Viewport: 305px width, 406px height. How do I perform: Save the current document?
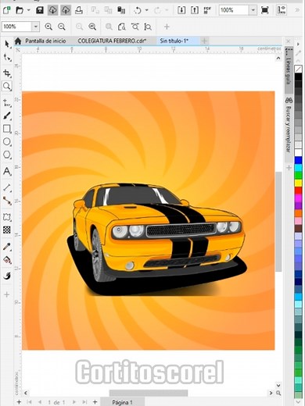click(x=40, y=10)
